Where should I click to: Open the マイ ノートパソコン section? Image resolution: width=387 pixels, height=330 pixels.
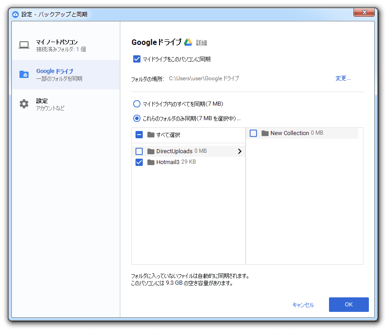pyautogui.click(x=66, y=45)
